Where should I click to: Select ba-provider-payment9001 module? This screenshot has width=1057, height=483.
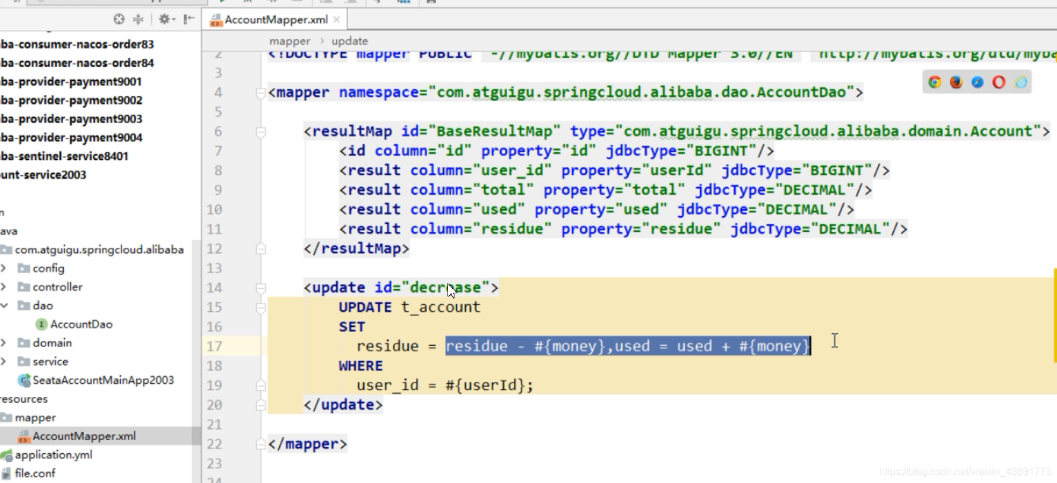click(72, 82)
